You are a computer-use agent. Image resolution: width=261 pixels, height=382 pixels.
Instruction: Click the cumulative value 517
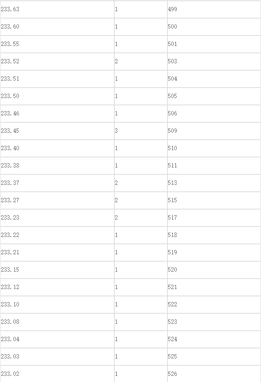214,218
